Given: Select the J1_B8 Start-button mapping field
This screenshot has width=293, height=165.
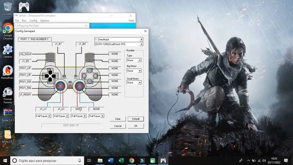Looking at the screenshot, I should click(x=82, y=44).
